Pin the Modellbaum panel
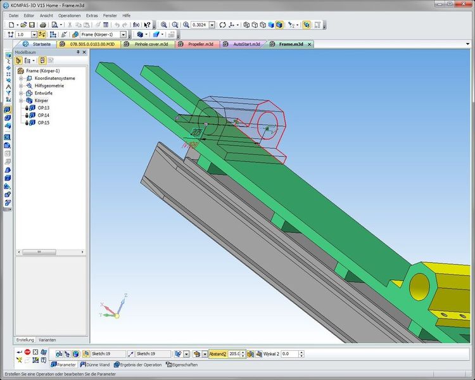 78,53
